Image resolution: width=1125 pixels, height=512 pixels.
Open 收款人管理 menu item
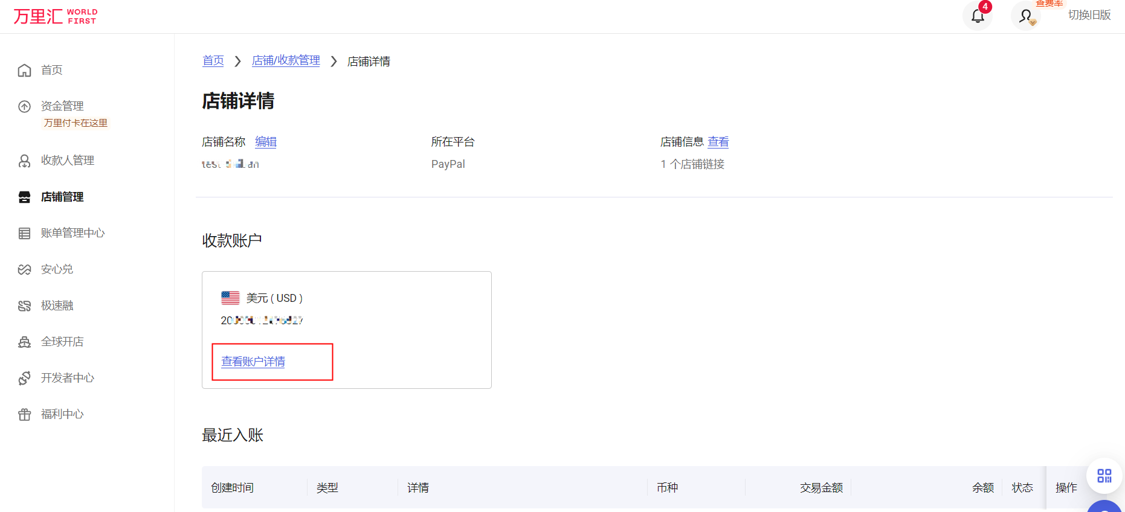[x=68, y=161]
